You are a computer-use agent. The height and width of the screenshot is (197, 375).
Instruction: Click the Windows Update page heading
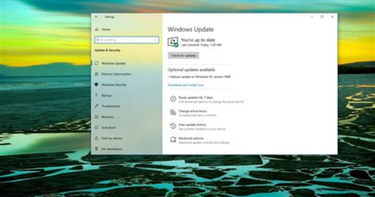click(x=191, y=29)
